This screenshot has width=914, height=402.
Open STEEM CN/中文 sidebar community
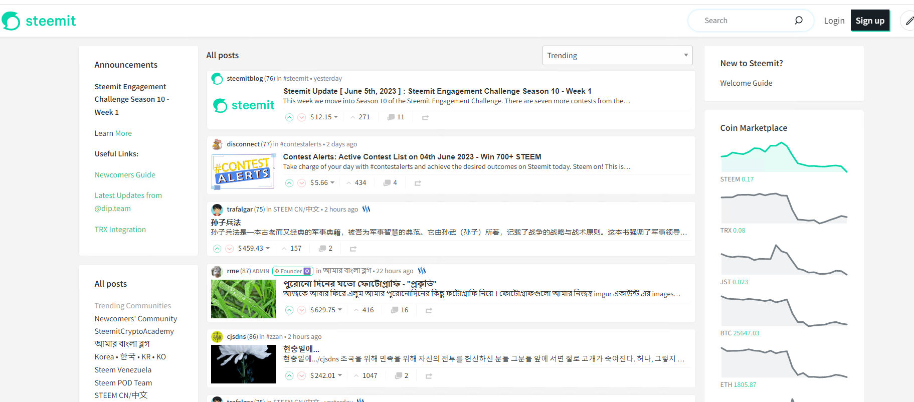tap(121, 395)
